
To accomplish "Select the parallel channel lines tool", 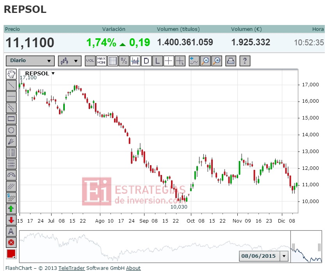I will (11, 108).
